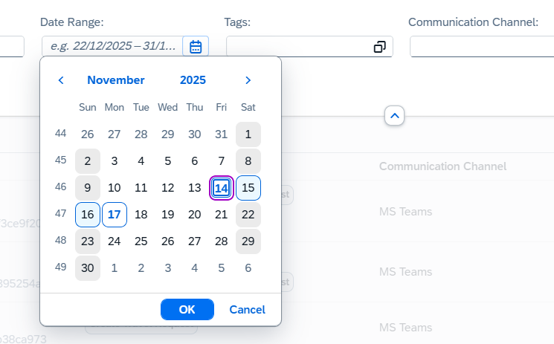Go to next month in calendar
The image size is (554, 344).
[248, 80]
